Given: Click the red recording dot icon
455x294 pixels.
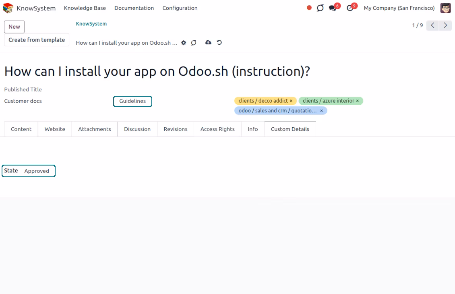Looking at the screenshot, I should point(309,8).
